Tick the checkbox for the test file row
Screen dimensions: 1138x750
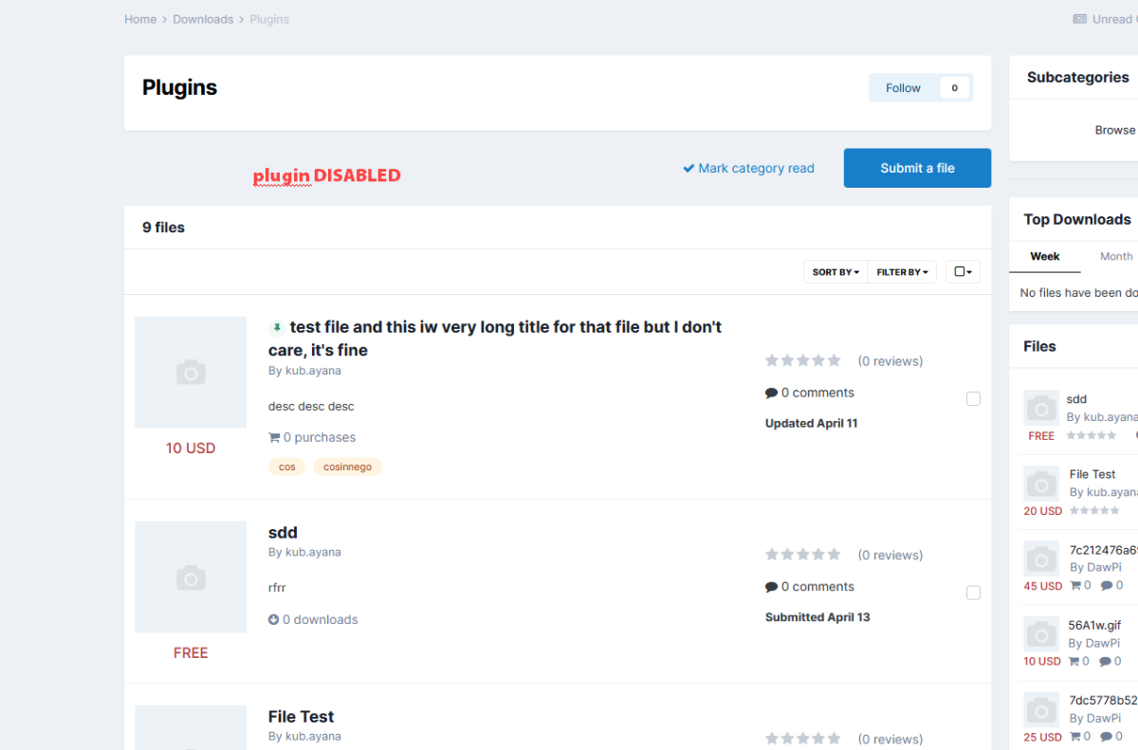point(973,399)
